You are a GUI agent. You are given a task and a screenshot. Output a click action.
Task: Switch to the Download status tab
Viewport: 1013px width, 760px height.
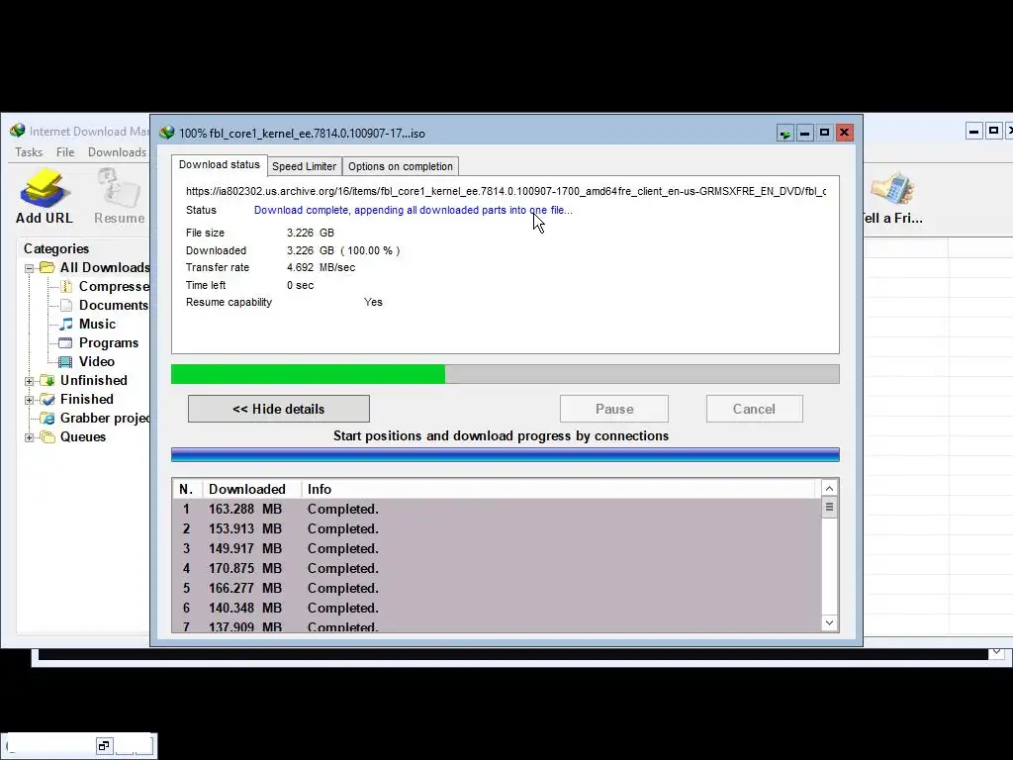219,165
